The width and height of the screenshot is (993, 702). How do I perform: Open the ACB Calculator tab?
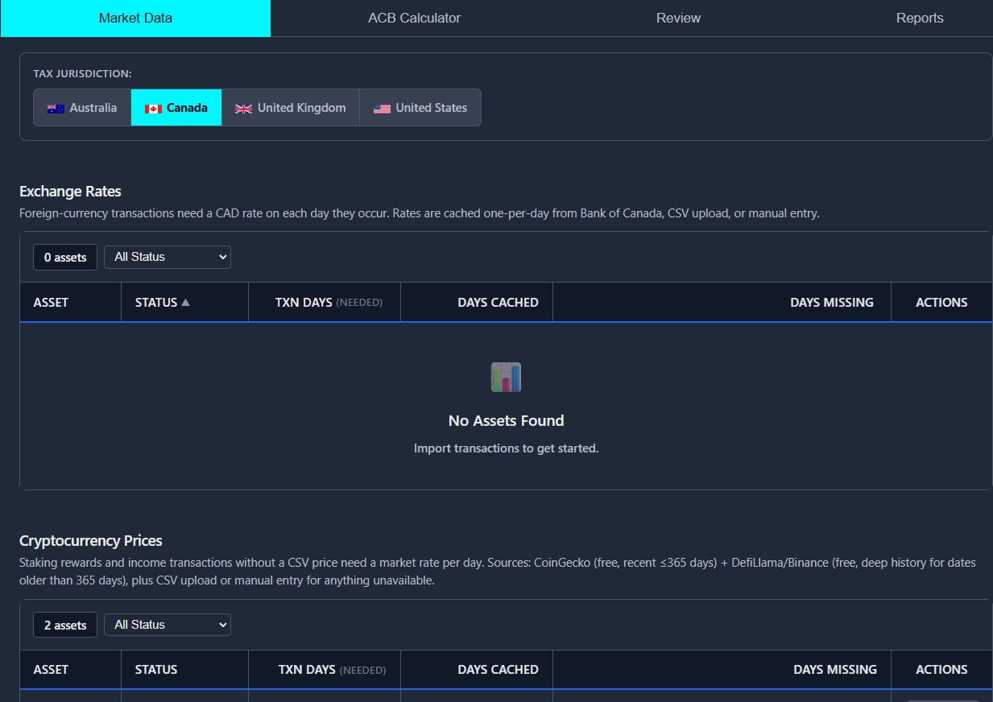(x=414, y=18)
